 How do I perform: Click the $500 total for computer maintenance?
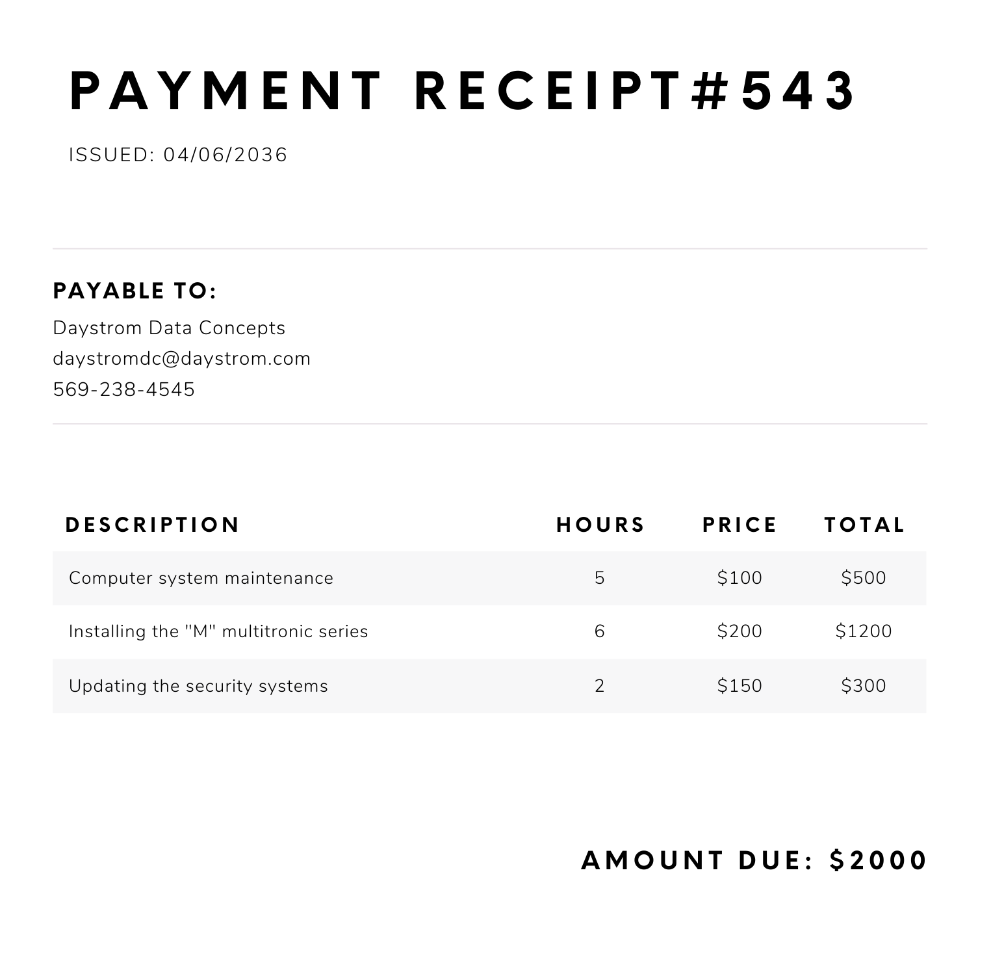864,578
